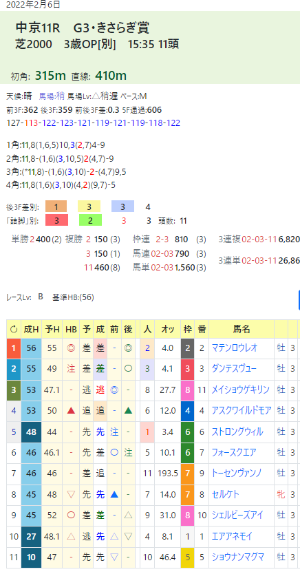Click the refresh icon in table header
The height and width of the screenshot is (574, 300).
pyautogui.click(x=14, y=329)
